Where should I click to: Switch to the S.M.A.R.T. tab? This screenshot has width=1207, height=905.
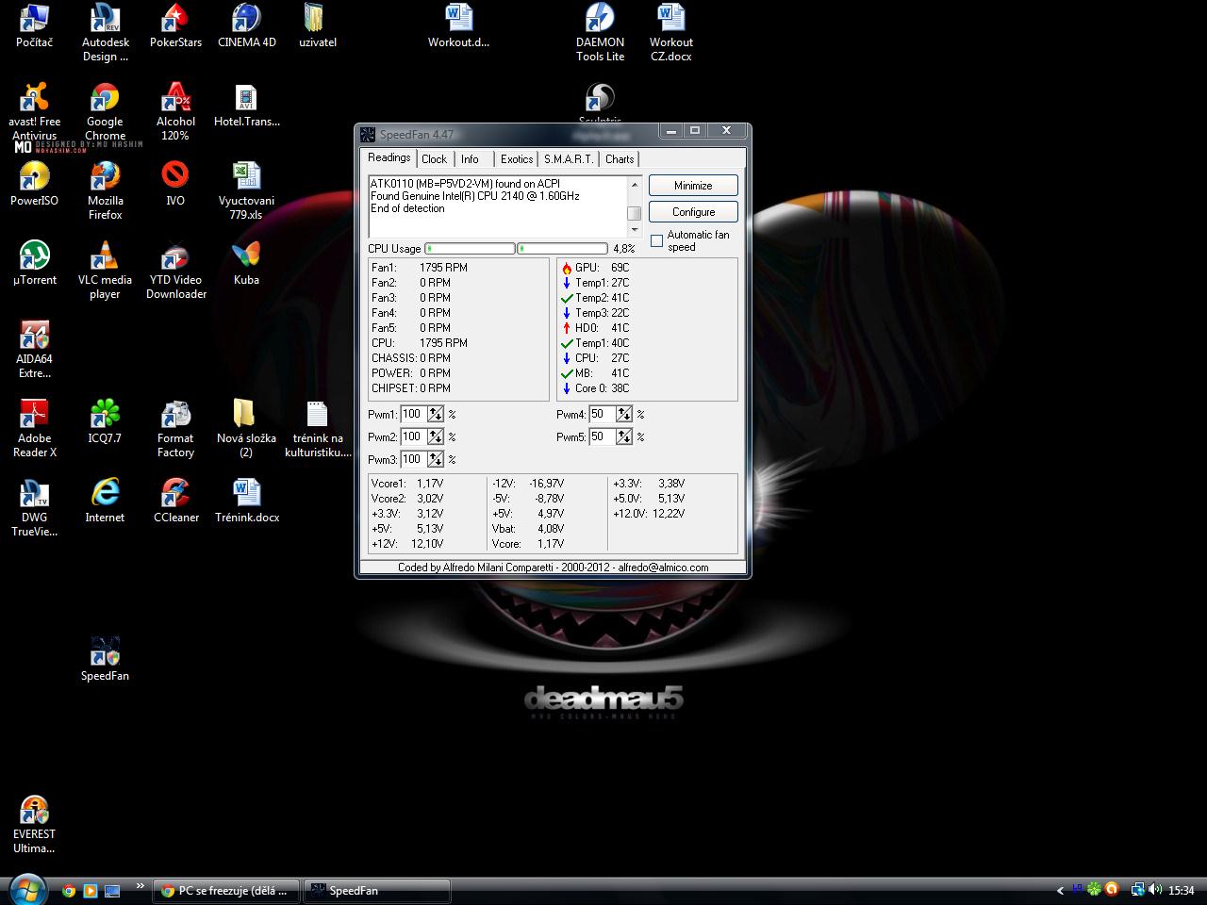pyautogui.click(x=569, y=159)
